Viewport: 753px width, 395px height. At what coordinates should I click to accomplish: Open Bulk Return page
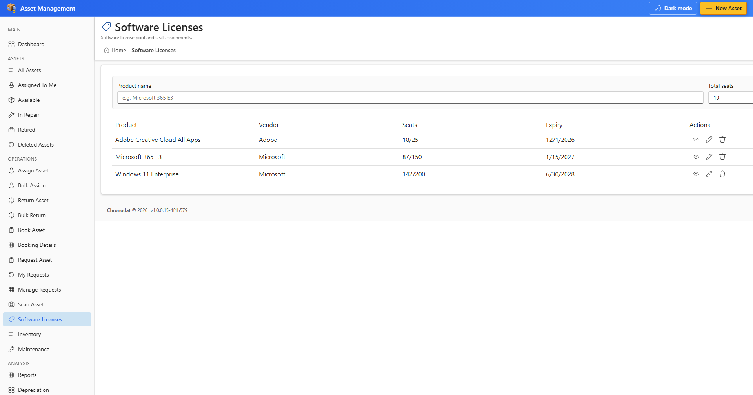point(47,215)
